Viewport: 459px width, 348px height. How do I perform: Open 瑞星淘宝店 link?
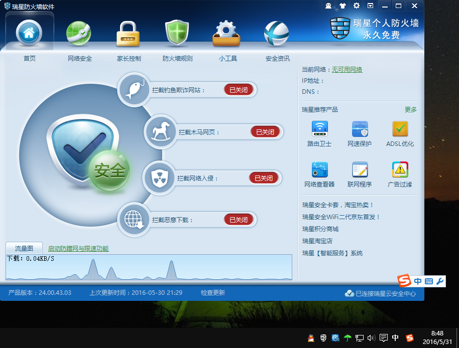[317, 241]
